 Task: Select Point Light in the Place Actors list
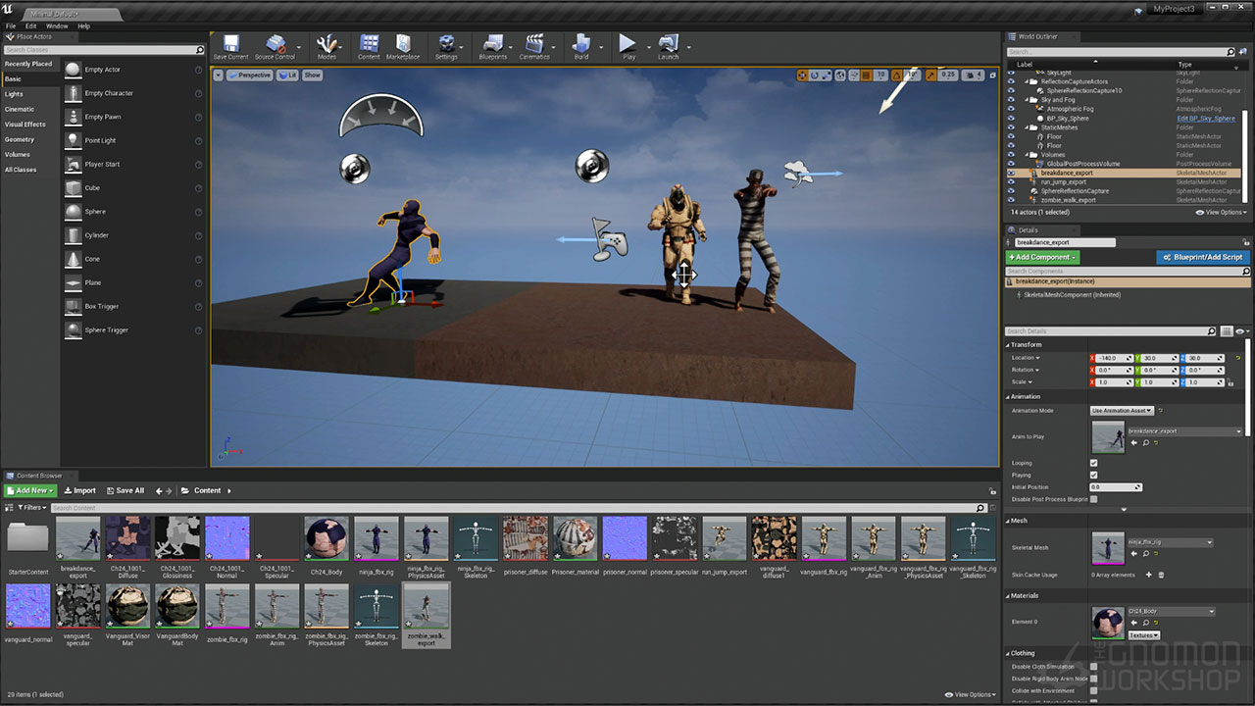[x=100, y=140]
